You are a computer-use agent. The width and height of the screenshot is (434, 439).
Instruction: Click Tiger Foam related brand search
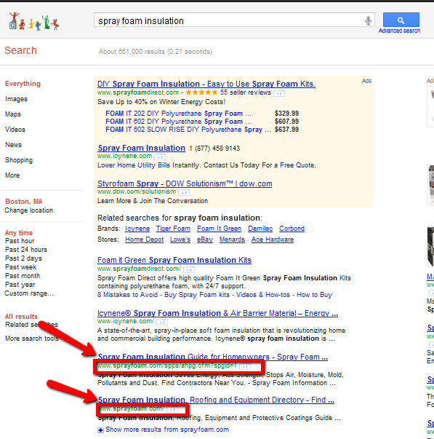173,229
